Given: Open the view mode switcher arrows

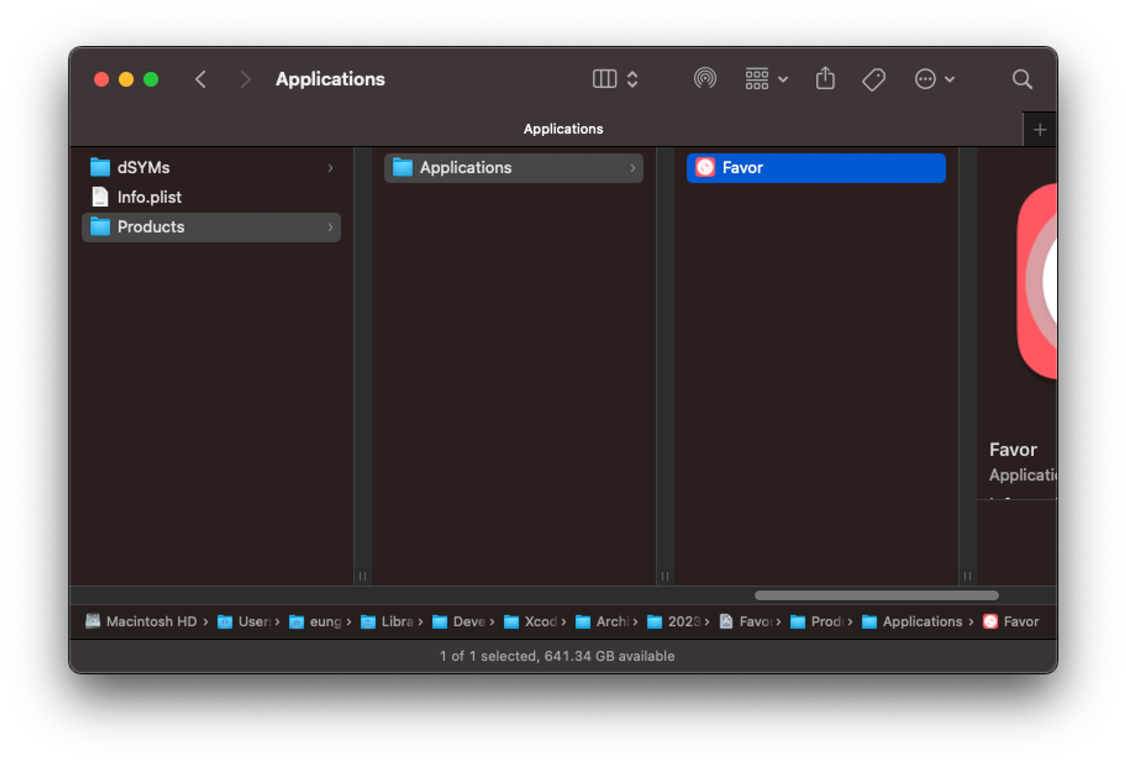Looking at the screenshot, I should tap(632, 79).
